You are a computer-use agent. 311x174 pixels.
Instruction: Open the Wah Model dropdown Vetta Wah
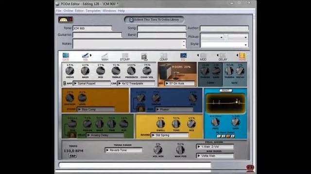[x=215, y=156]
